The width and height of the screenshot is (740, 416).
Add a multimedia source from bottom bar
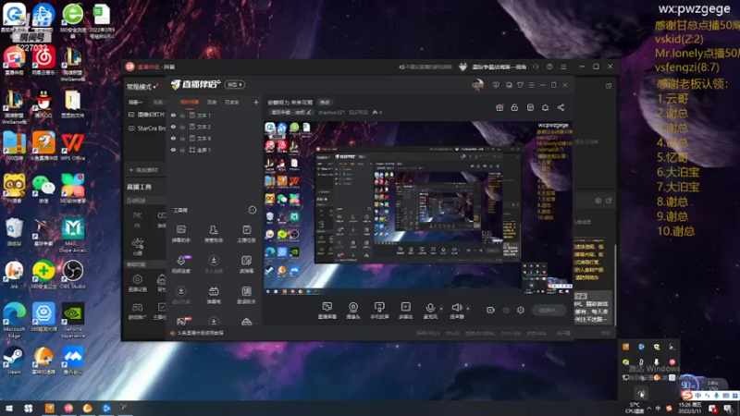coord(406,311)
